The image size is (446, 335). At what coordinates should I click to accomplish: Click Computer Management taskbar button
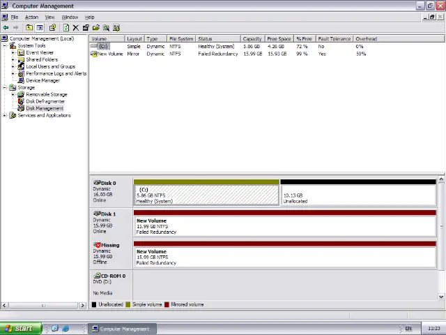tap(123, 329)
